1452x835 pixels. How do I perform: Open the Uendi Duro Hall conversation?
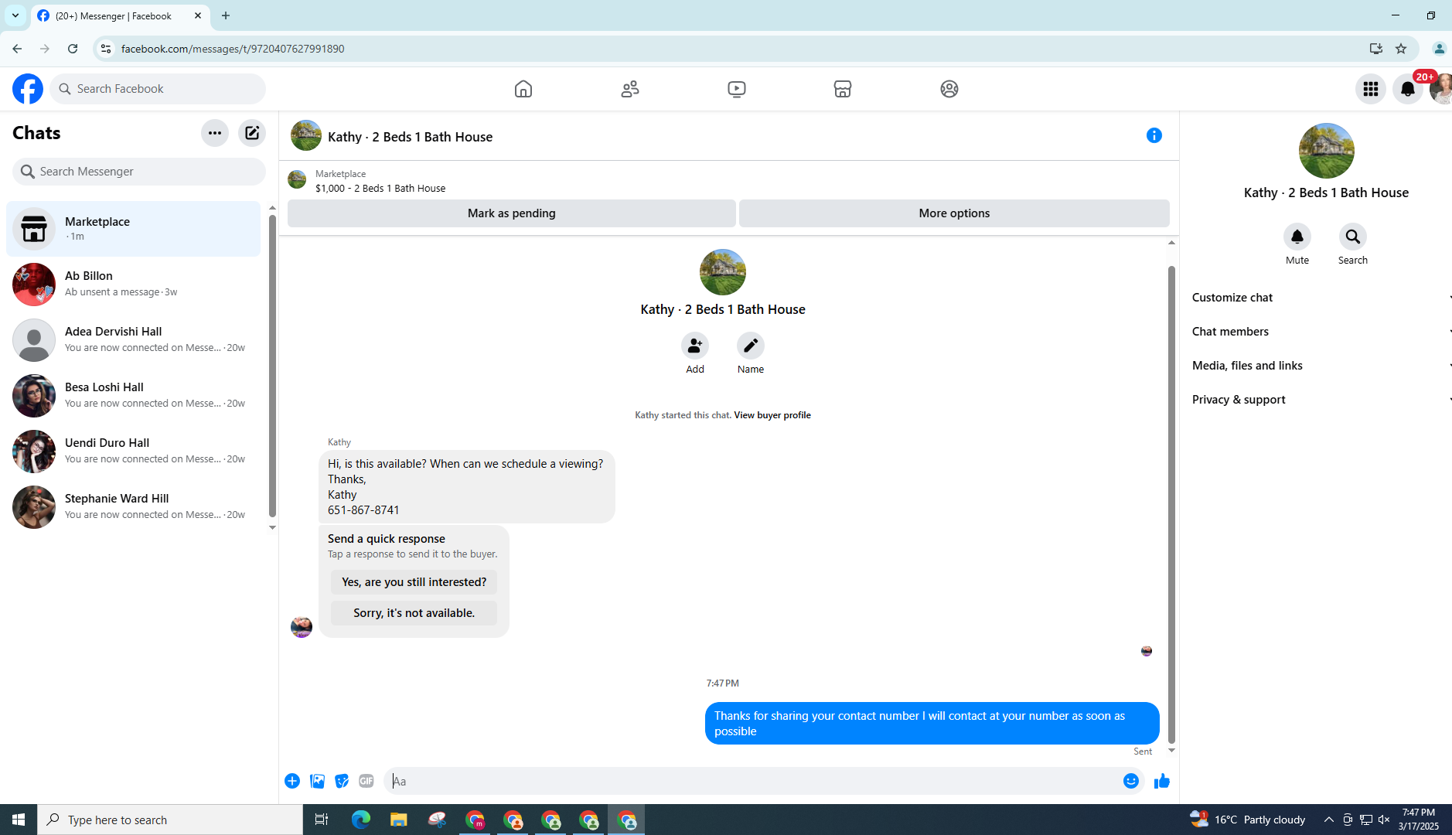pyautogui.click(x=134, y=451)
